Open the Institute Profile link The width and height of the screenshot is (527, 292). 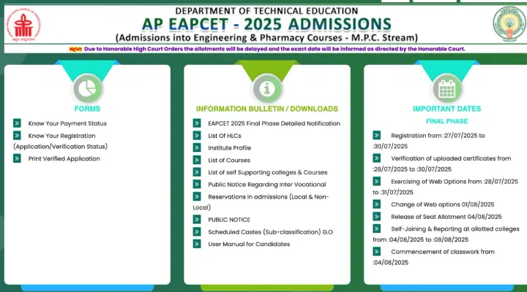click(230, 148)
